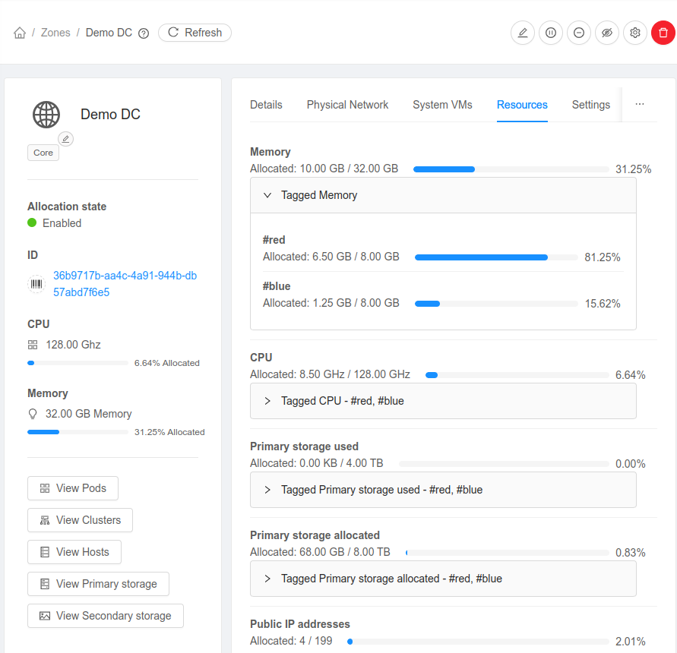Switch to the System VMs tab
Viewport: 677px width, 653px height.
(442, 105)
